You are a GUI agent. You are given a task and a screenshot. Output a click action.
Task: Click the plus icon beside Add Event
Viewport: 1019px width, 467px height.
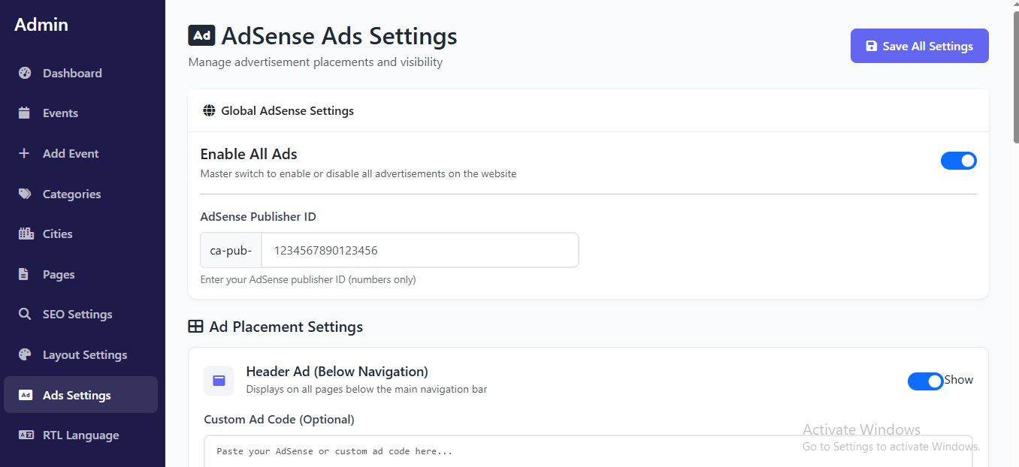[25, 153]
